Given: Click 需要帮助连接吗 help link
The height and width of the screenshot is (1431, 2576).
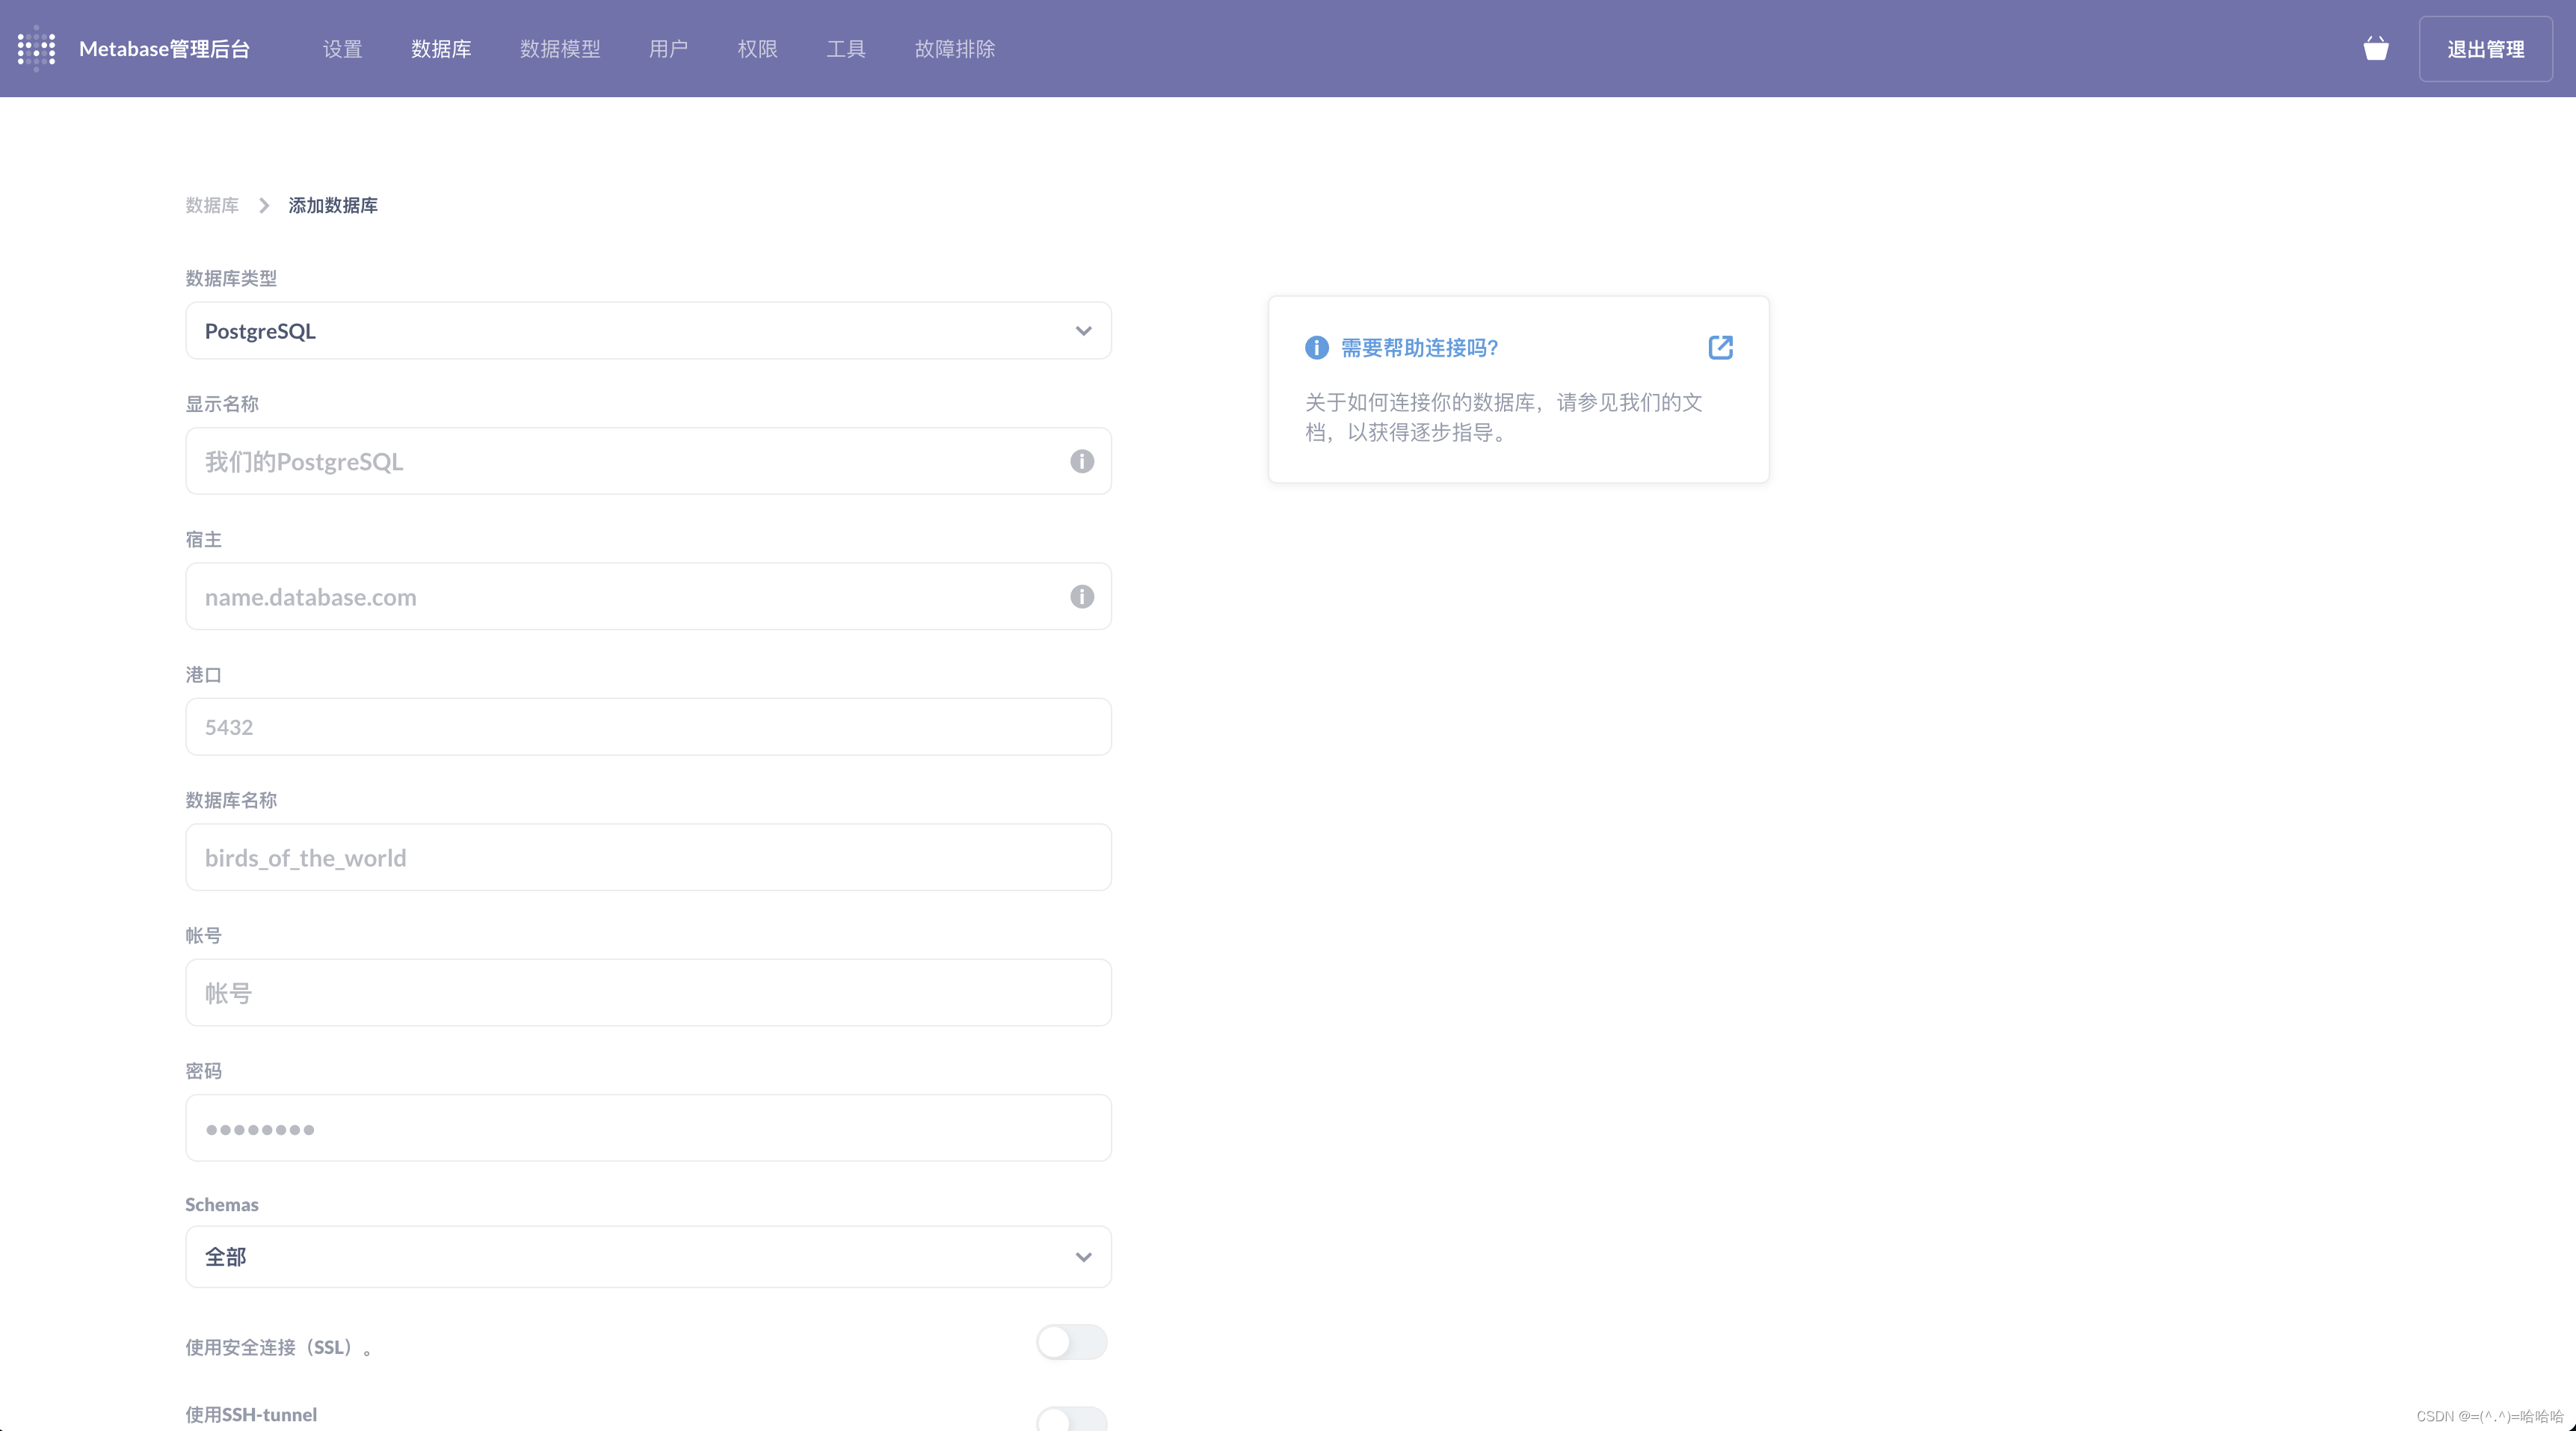Looking at the screenshot, I should (1419, 347).
